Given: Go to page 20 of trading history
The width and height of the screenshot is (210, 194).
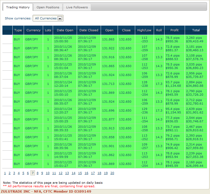Looking at the screenshot, I should tap(112, 173).
